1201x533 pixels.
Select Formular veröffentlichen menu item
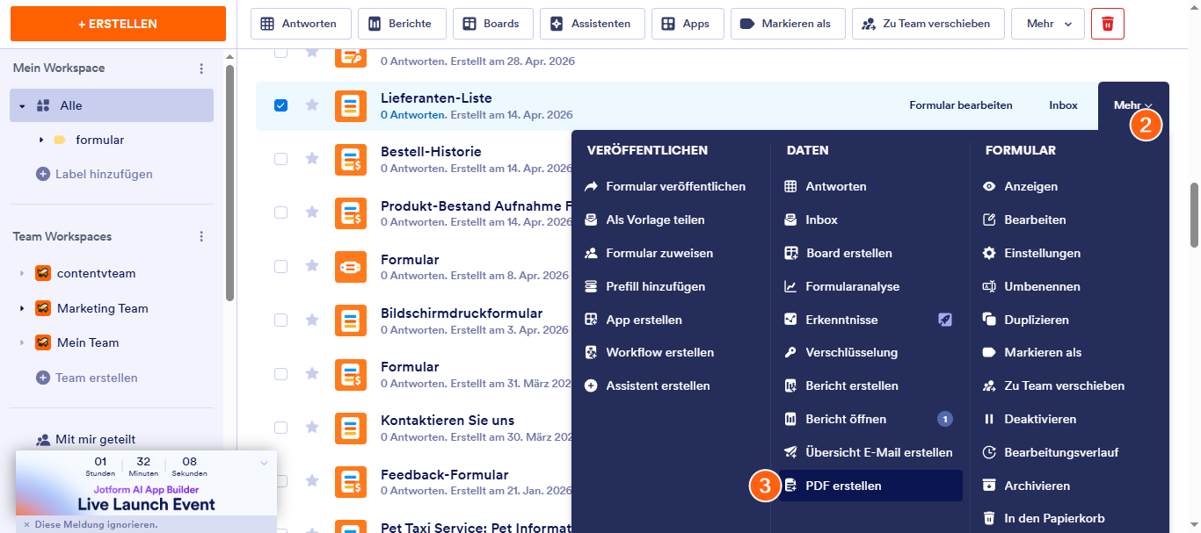tap(666, 186)
